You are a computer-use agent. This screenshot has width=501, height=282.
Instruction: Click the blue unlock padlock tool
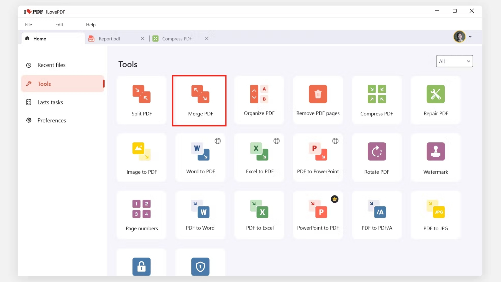[x=141, y=266]
